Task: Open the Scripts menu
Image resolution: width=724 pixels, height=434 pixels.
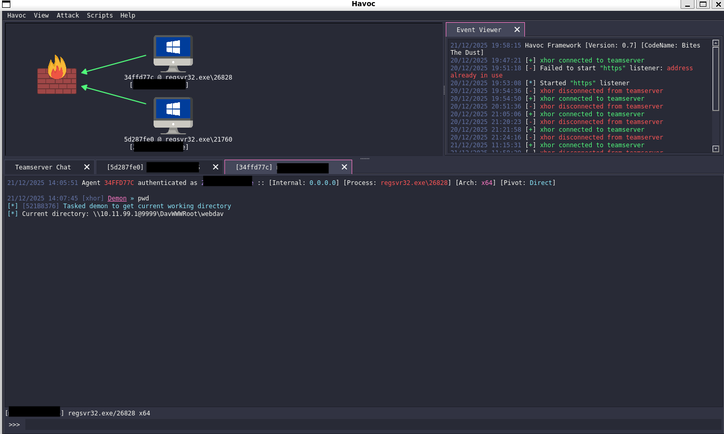Action: tap(100, 16)
